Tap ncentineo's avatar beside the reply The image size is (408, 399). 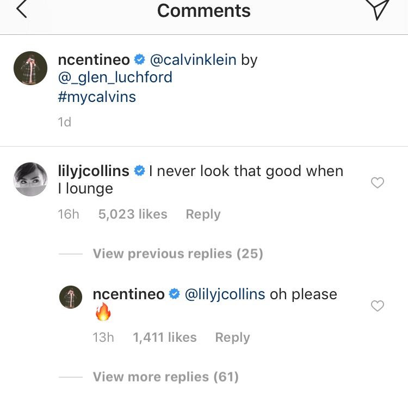coord(70,298)
